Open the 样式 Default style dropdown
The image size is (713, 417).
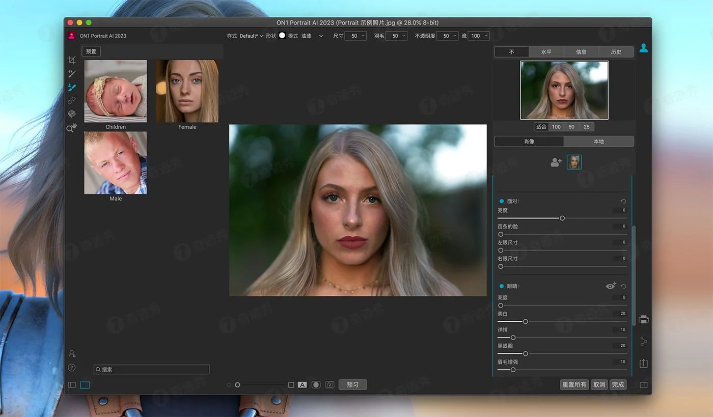point(251,36)
